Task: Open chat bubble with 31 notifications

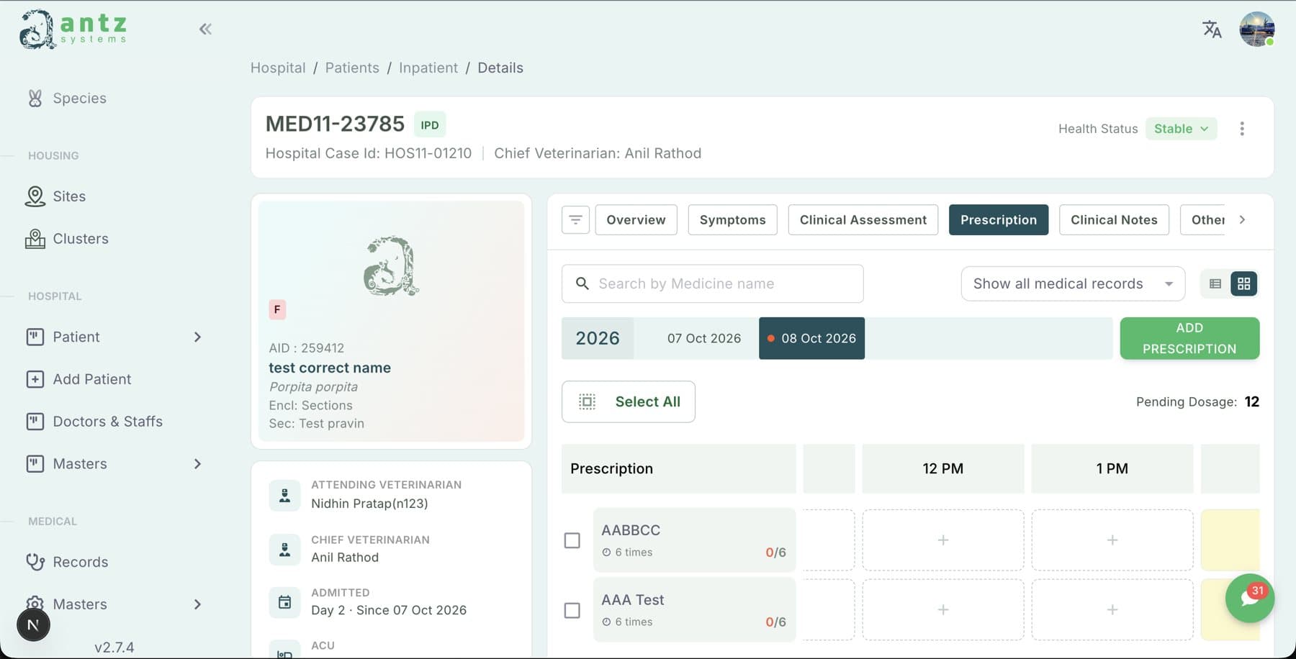Action: coord(1250,599)
